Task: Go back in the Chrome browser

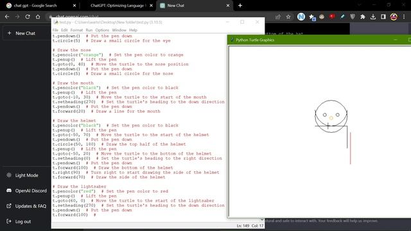Action: pos(7,17)
